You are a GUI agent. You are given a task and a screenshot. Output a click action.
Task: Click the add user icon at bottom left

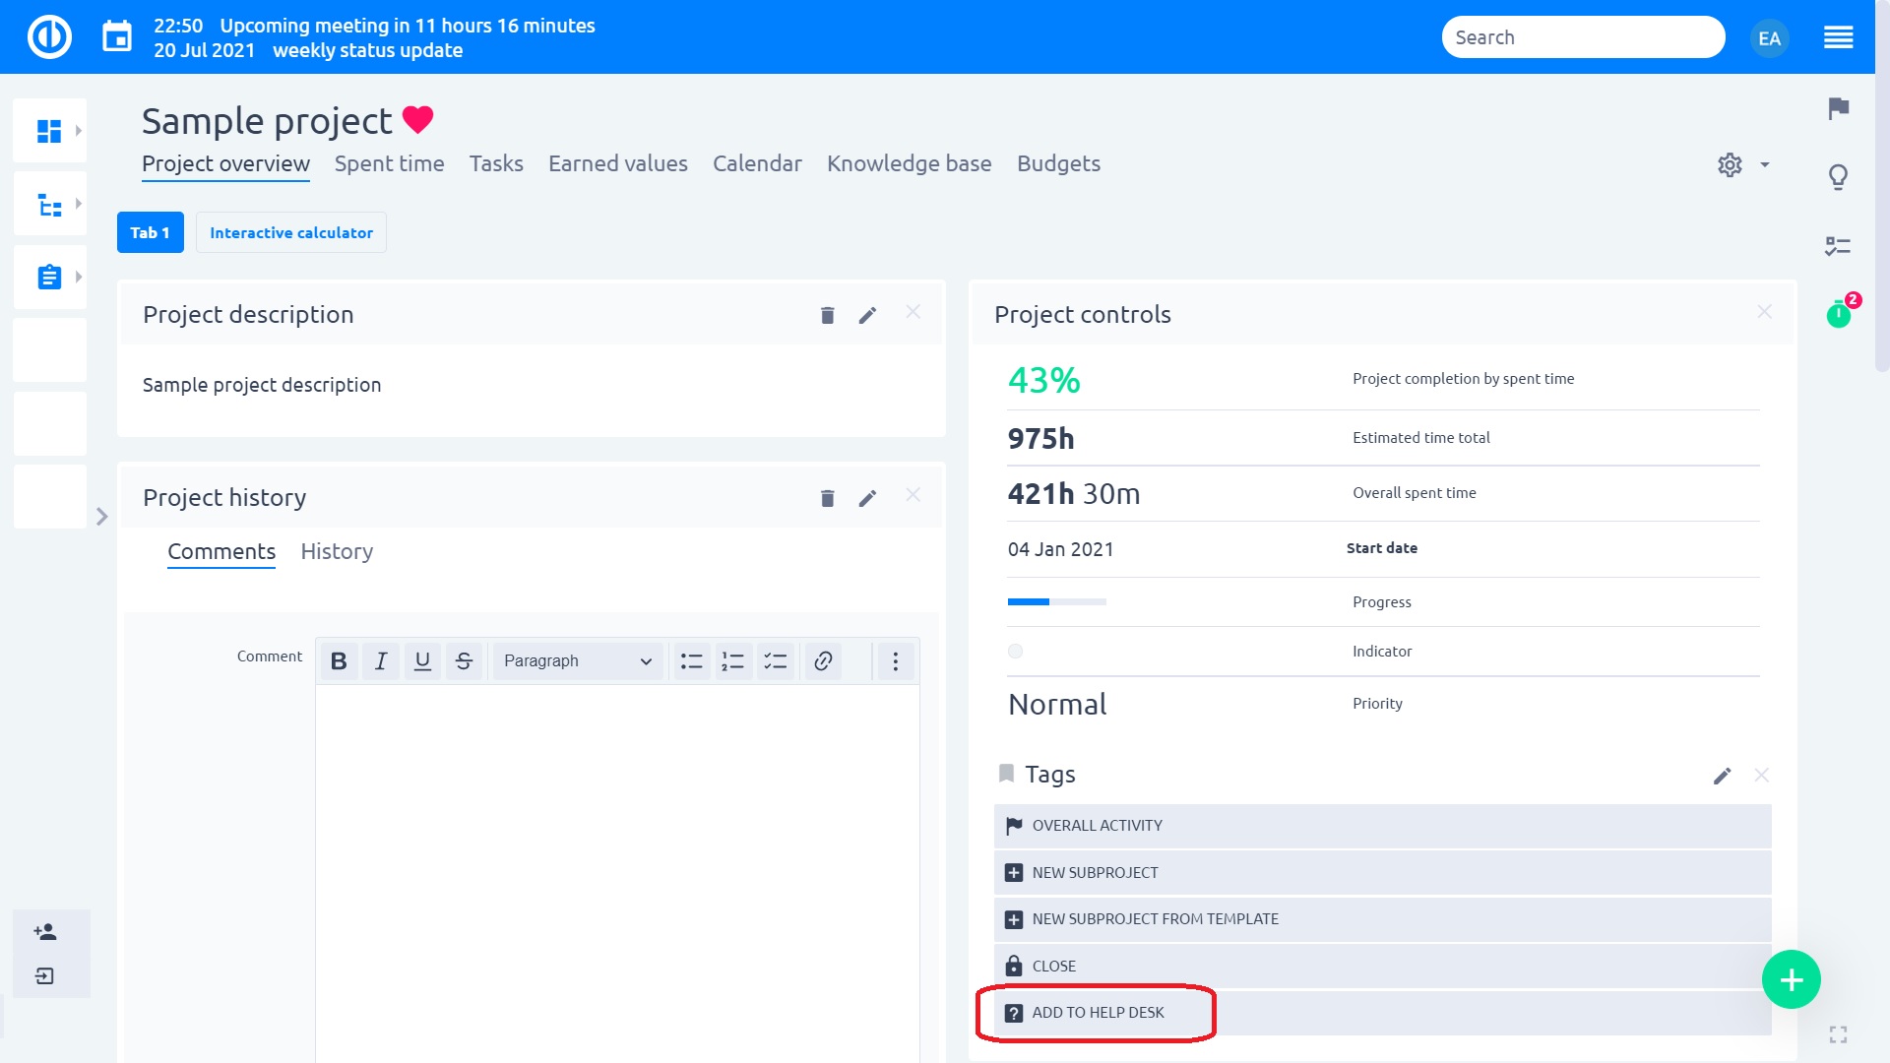(x=45, y=931)
